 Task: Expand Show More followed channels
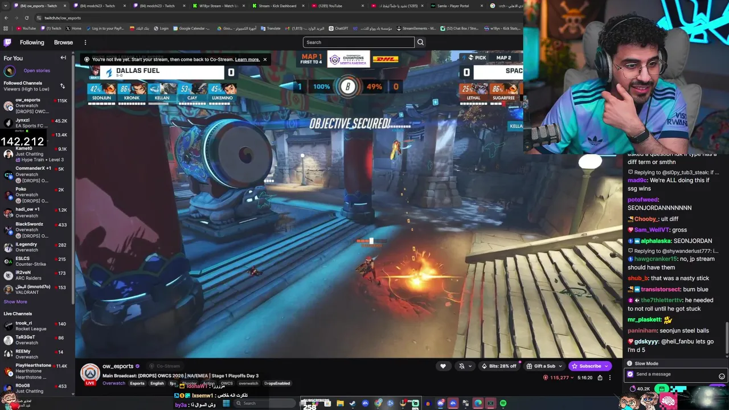(x=15, y=302)
